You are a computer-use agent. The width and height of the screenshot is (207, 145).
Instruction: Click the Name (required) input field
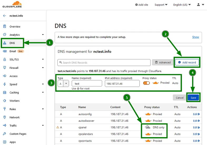87,84
